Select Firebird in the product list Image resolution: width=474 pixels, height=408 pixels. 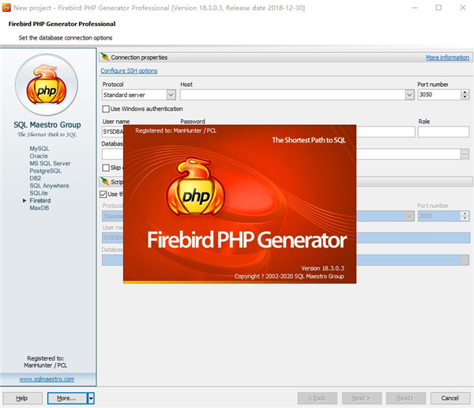40,200
